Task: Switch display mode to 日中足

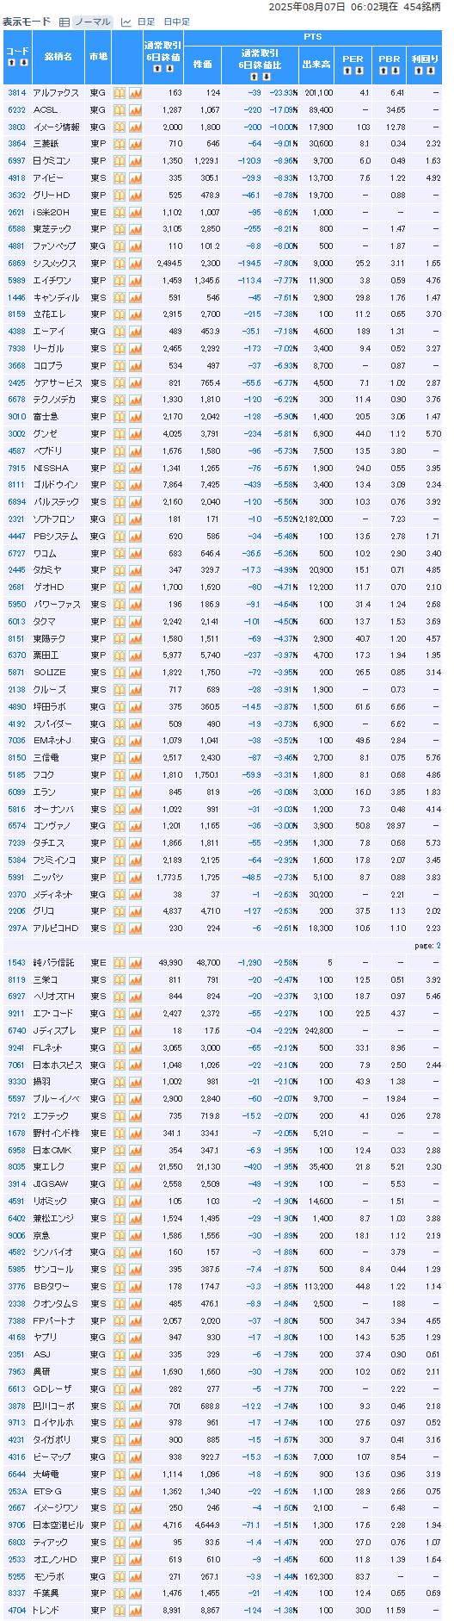Action: (176, 22)
